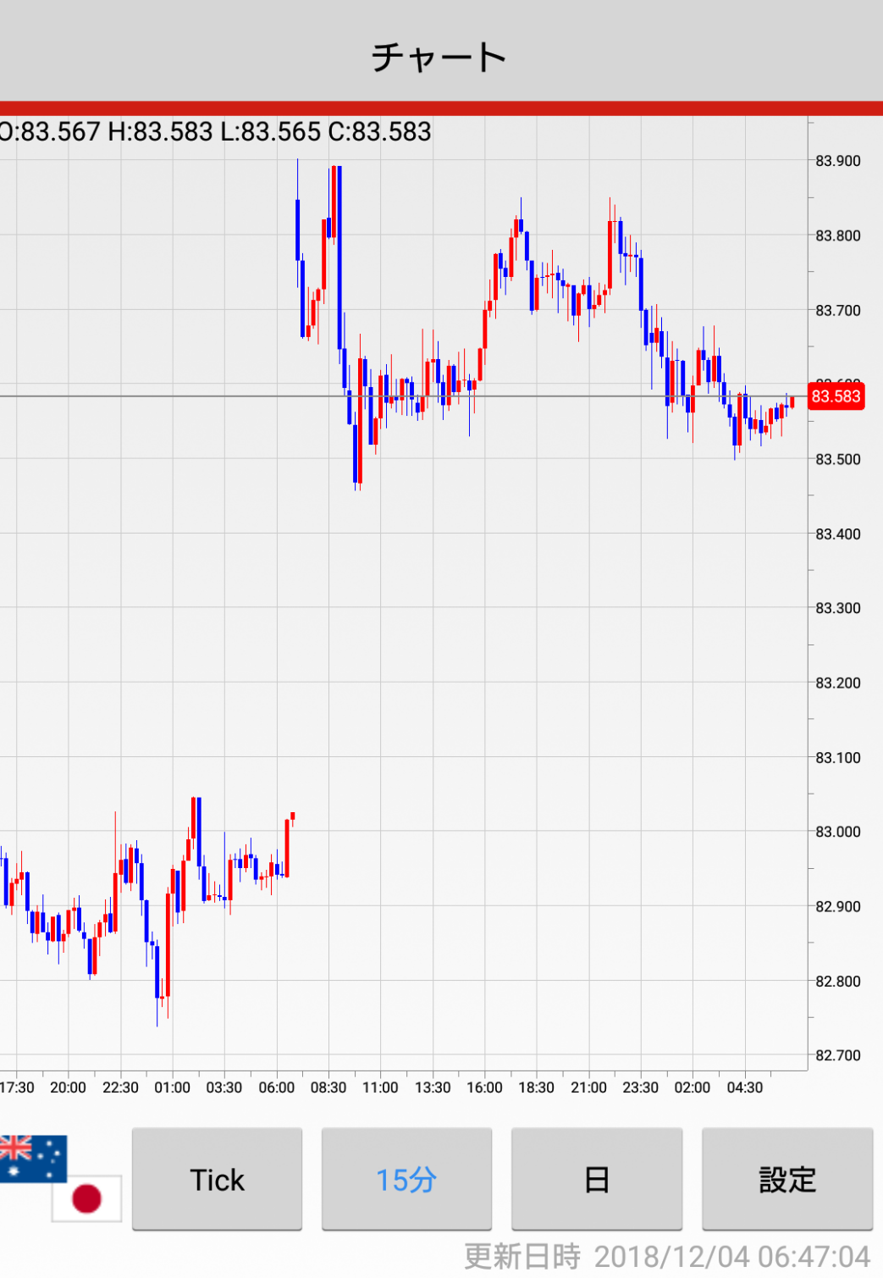Click the OHLC values readout text
Screen dimensions: 883x1278
[x=216, y=131]
